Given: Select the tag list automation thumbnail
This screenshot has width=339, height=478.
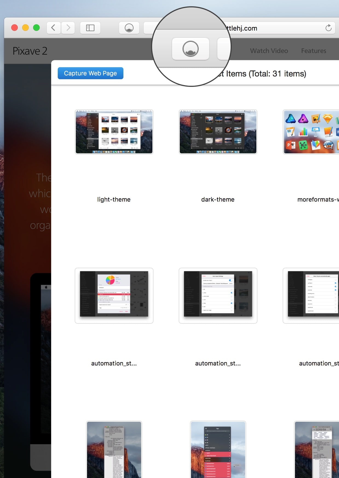Looking at the screenshot, I should click(x=311, y=296).
